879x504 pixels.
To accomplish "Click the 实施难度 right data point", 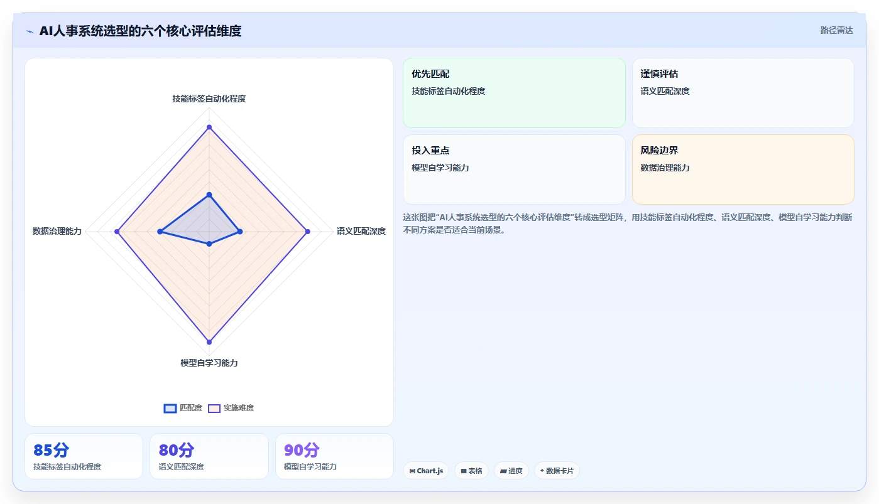I will 307,232.
